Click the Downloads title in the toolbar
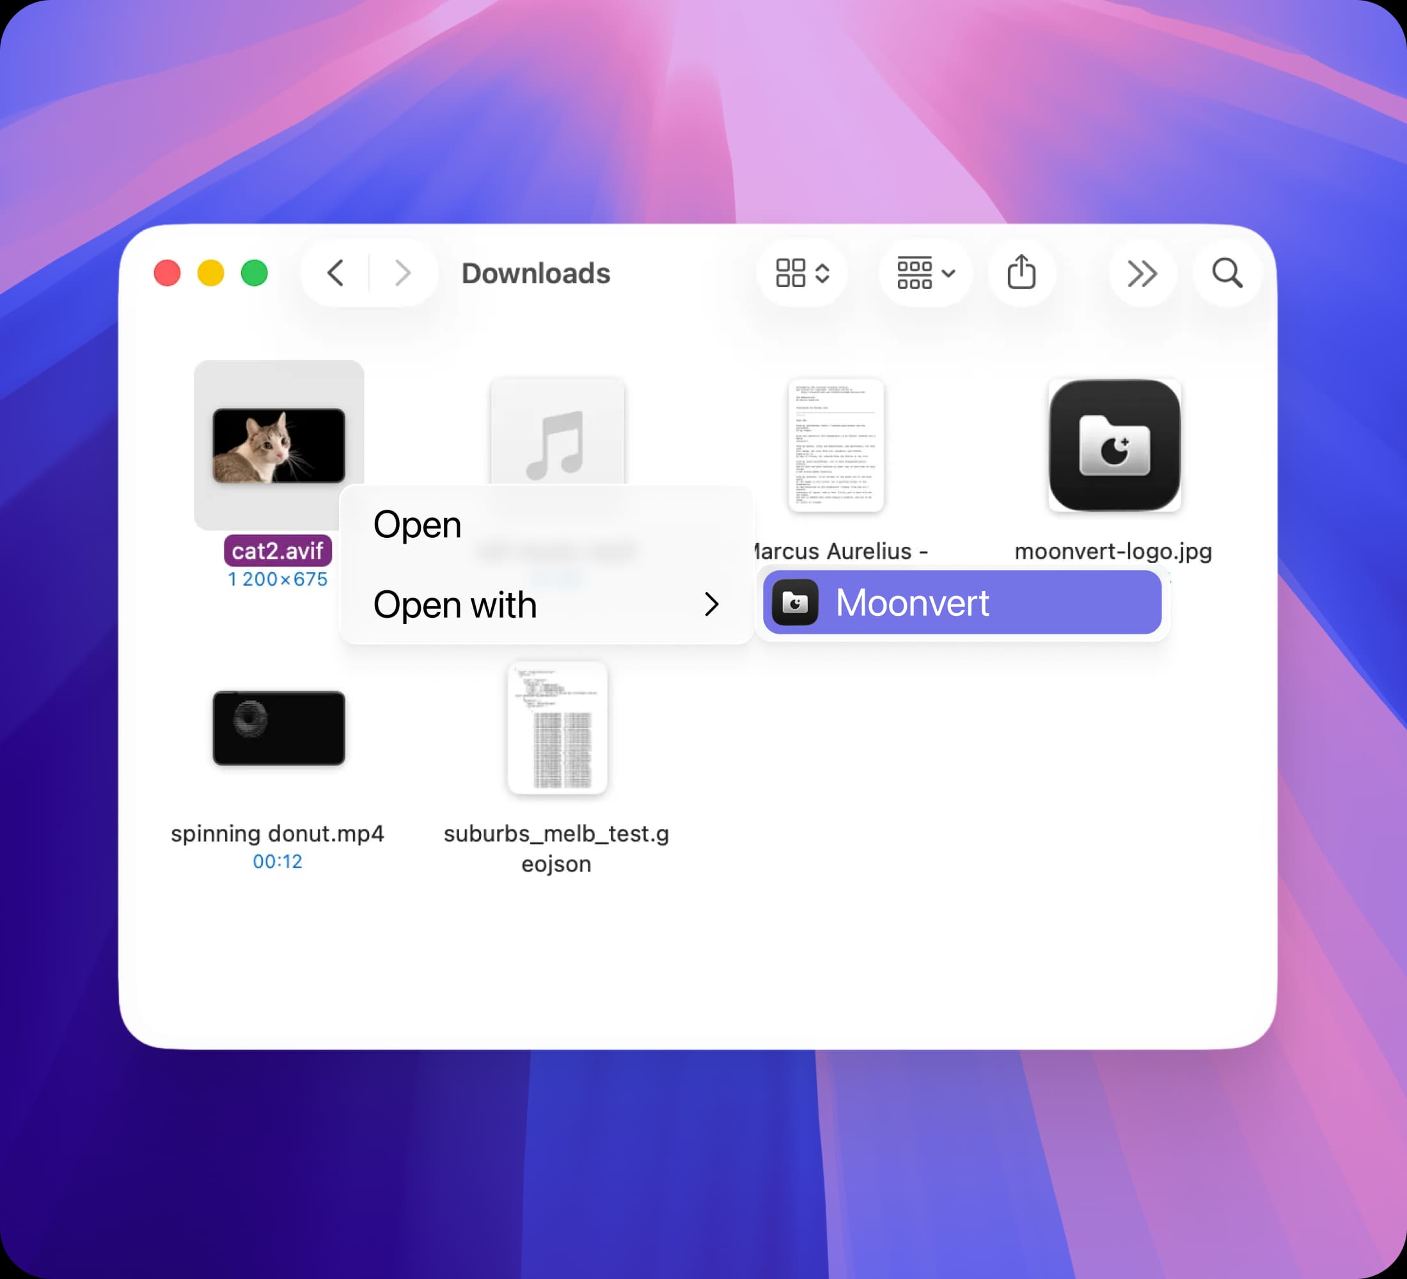 537,274
